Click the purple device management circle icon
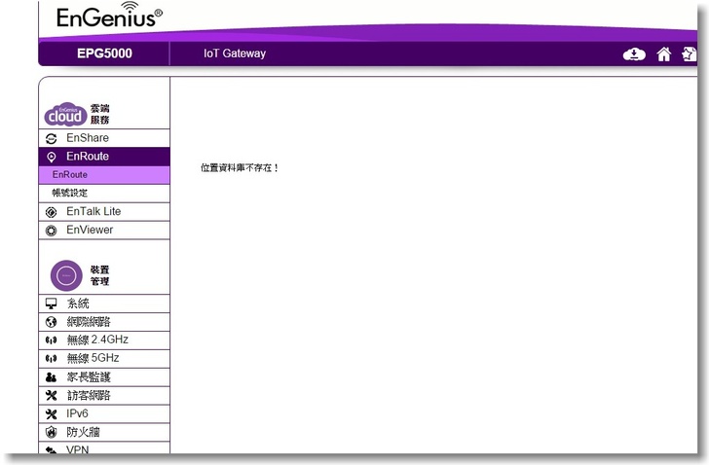The width and height of the screenshot is (709, 465). (x=66, y=275)
